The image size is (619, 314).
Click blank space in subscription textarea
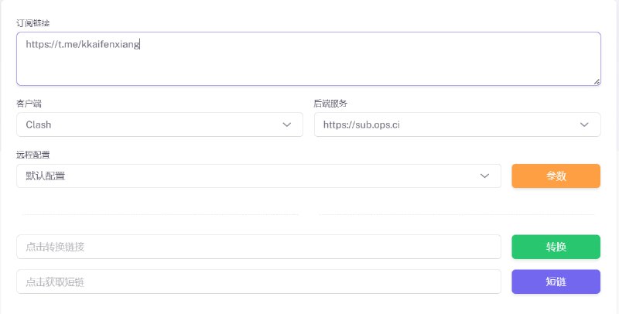348,66
